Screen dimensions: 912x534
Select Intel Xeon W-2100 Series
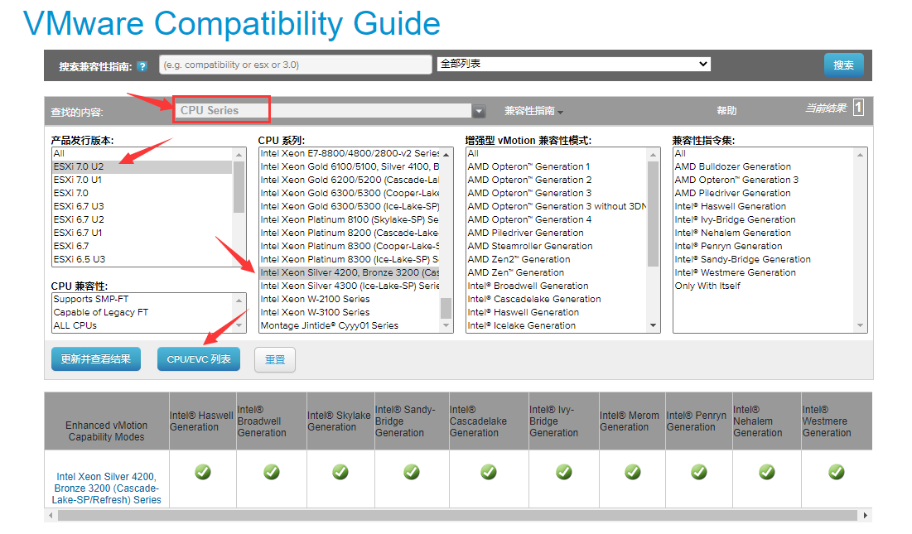[x=350, y=299]
